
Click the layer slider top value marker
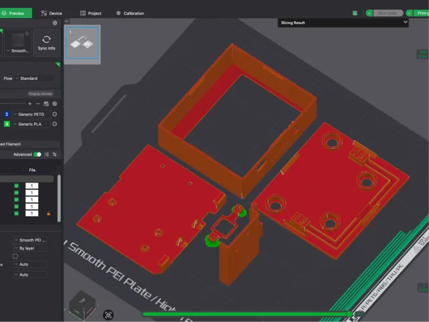click(422, 54)
